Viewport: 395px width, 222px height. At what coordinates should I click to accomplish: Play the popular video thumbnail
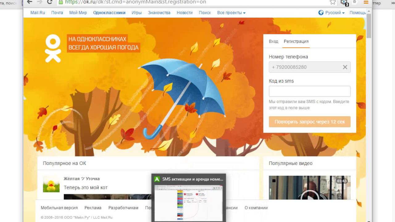tap(310, 187)
